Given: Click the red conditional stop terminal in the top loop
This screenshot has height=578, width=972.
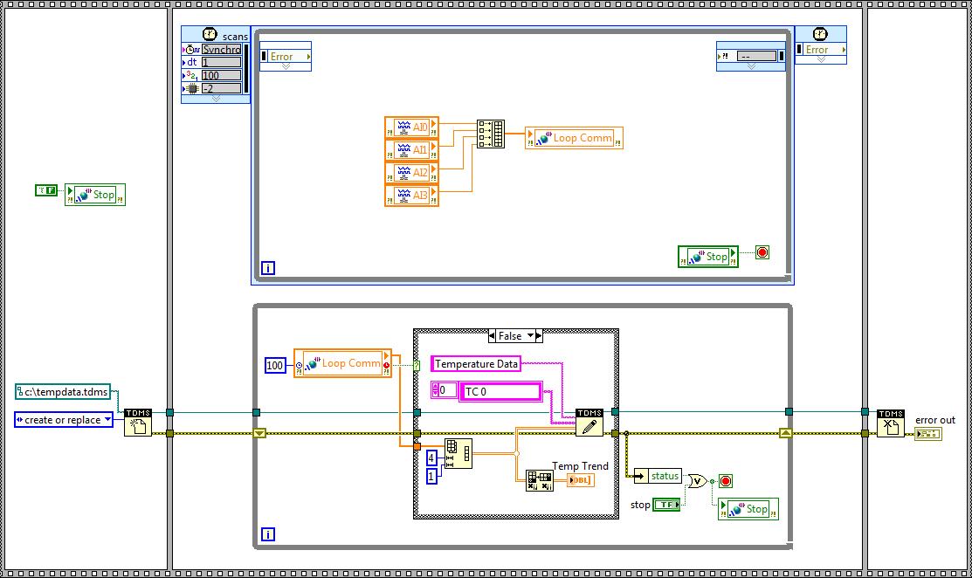Looking at the screenshot, I should (x=762, y=252).
